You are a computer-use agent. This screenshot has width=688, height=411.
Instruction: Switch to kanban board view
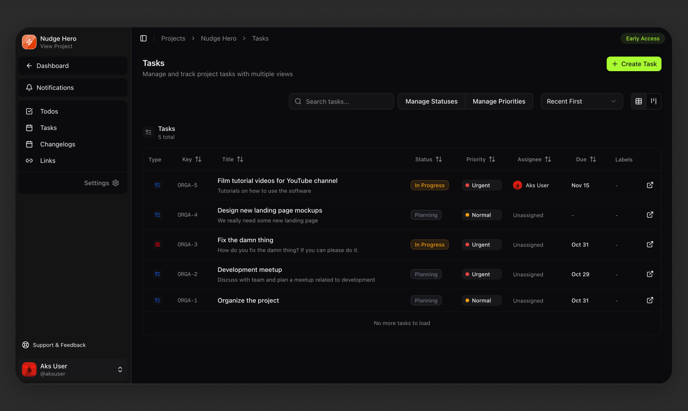pos(654,101)
